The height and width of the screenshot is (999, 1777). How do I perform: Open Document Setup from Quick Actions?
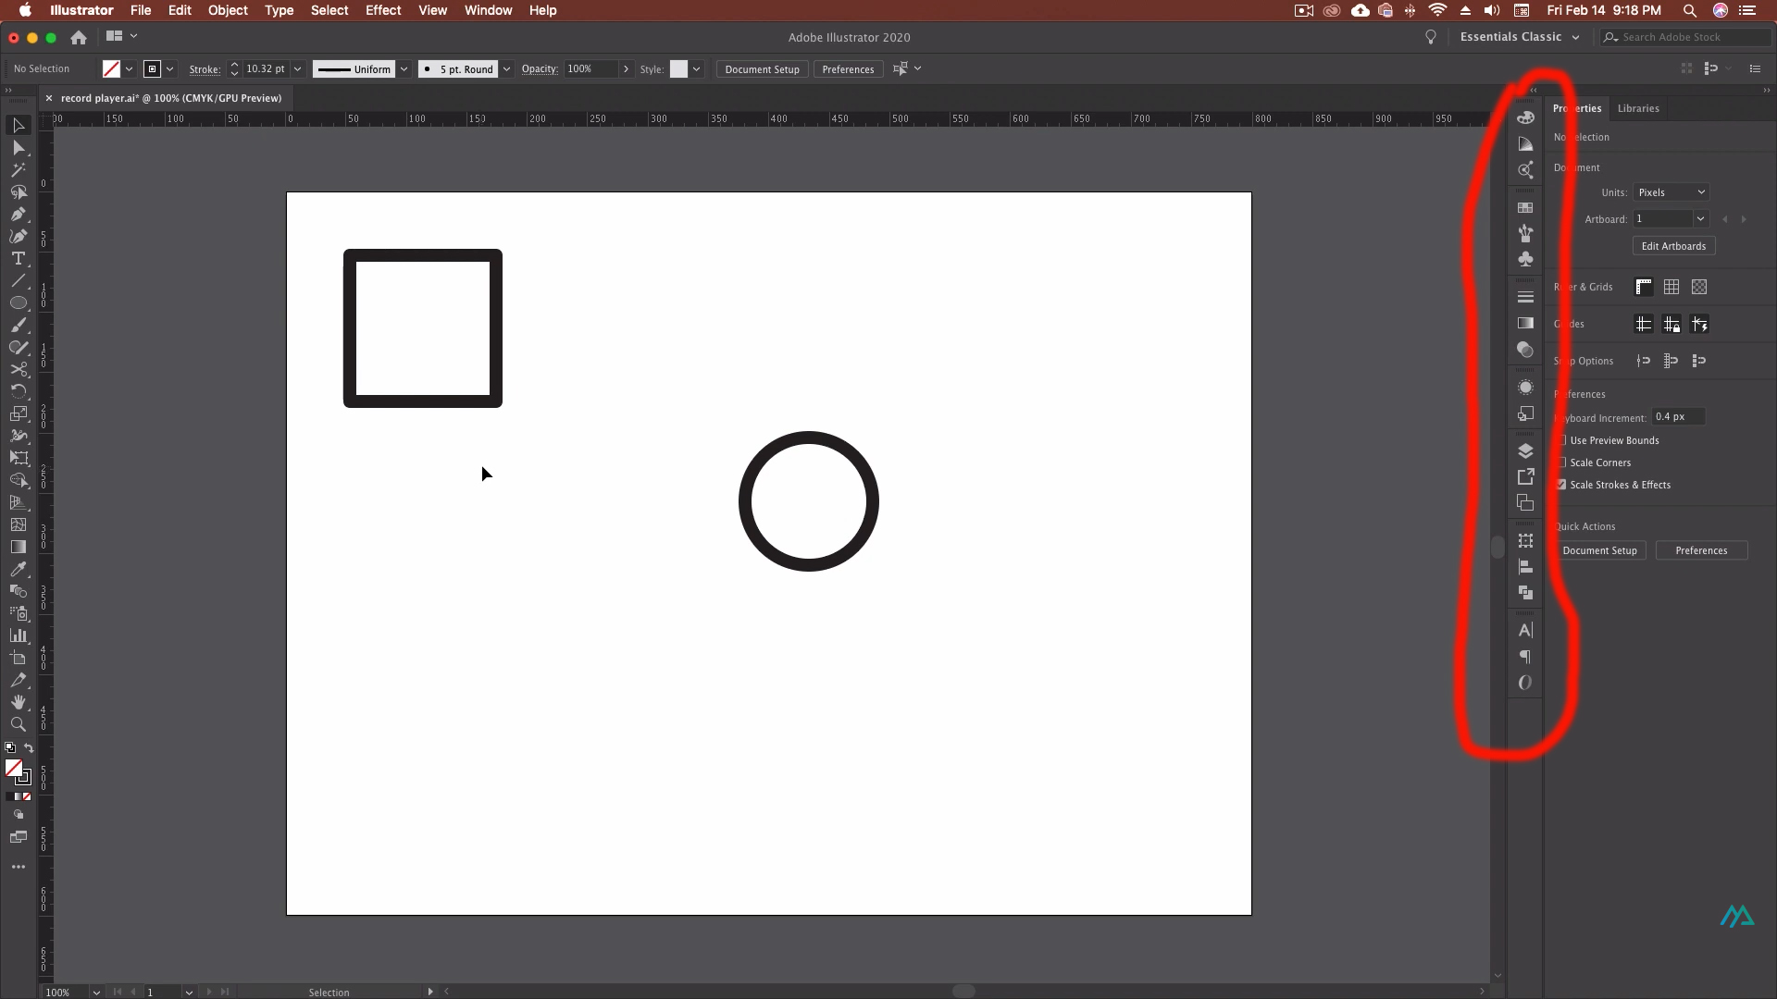(x=1601, y=549)
